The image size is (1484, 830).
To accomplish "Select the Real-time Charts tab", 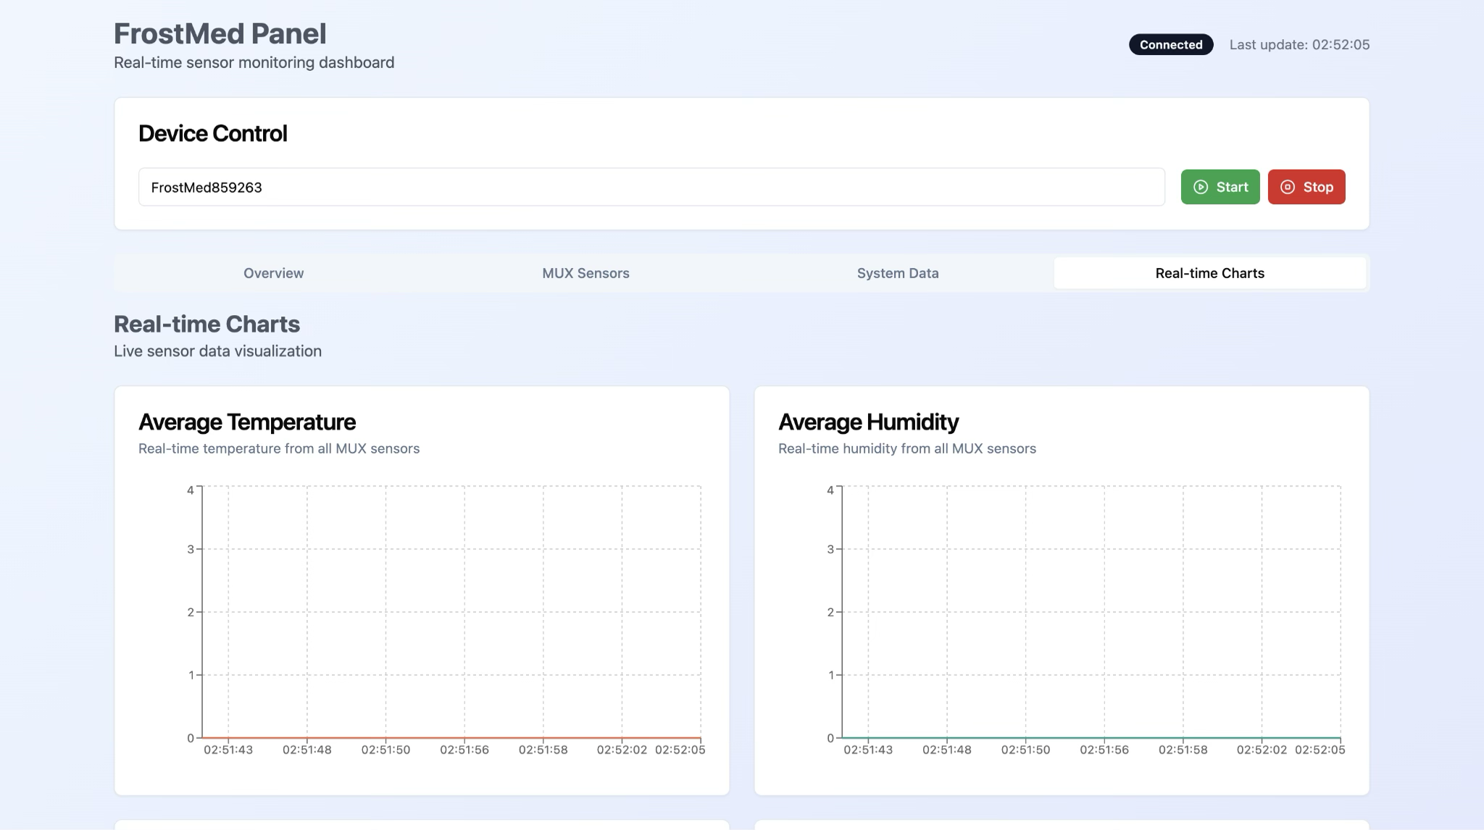I will pyautogui.click(x=1209, y=273).
